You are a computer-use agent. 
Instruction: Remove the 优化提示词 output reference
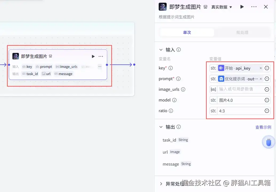pos(261,79)
